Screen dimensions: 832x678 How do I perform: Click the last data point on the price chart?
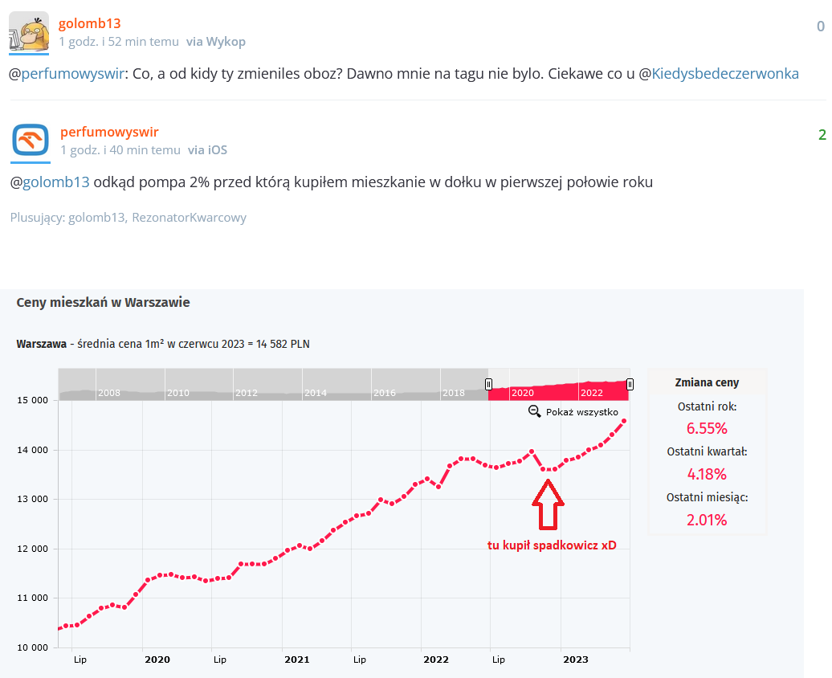pyautogui.click(x=624, y=420)
